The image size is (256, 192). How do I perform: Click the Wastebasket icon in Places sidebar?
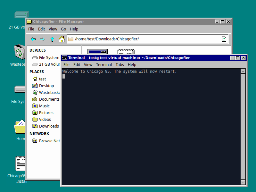(x=35, y=92)
